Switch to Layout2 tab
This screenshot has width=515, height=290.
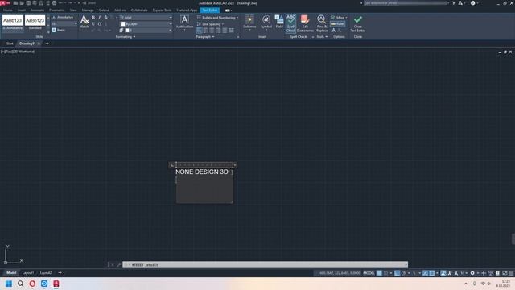pyautogui.click(x=46, y=273)
